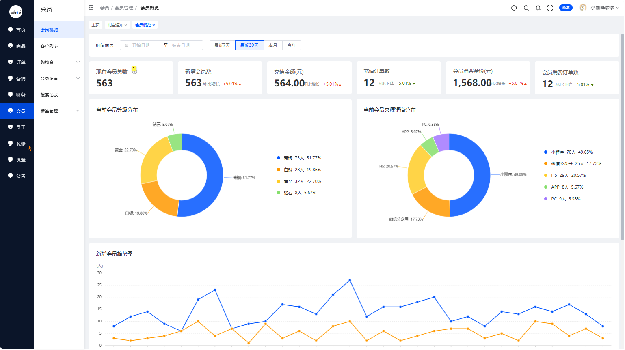Close the 消息通知 tab

(126, 25)
